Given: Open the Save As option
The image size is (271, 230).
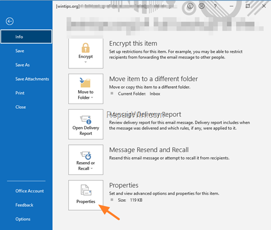Looking at the screenshot, I should pyautogui.click(x=23, y=65).
